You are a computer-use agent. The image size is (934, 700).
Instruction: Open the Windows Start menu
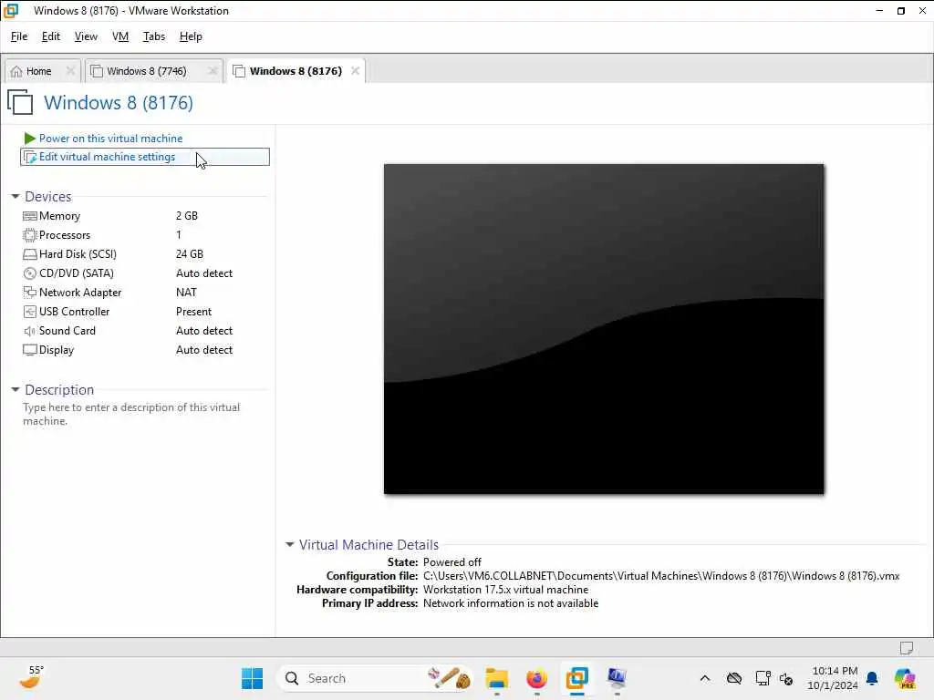click(x=252, y=678)
